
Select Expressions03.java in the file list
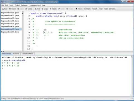click(10, 18)
